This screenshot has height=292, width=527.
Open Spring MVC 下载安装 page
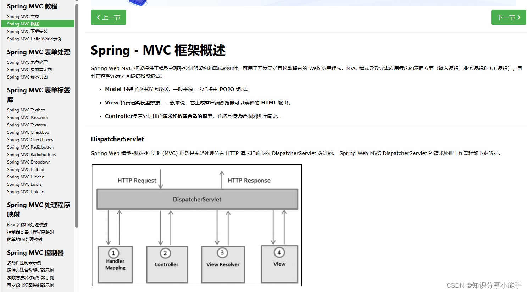coord(27,32)
